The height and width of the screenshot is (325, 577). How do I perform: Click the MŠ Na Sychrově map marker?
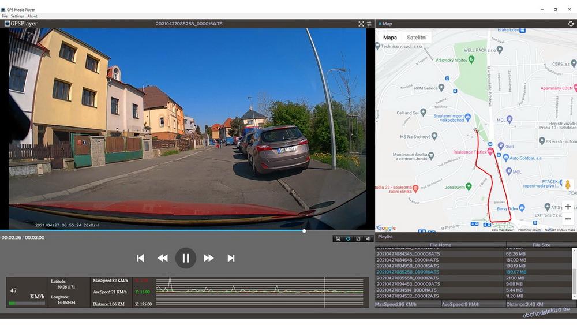click(434, 136)
